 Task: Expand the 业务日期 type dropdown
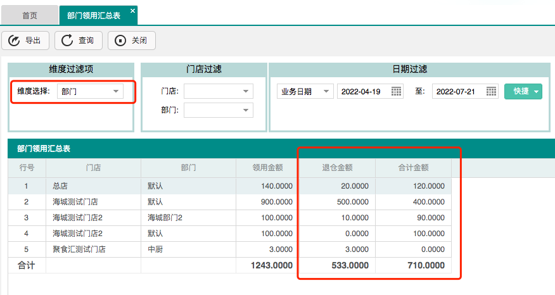pyautogui.click(x=326, y=92)
